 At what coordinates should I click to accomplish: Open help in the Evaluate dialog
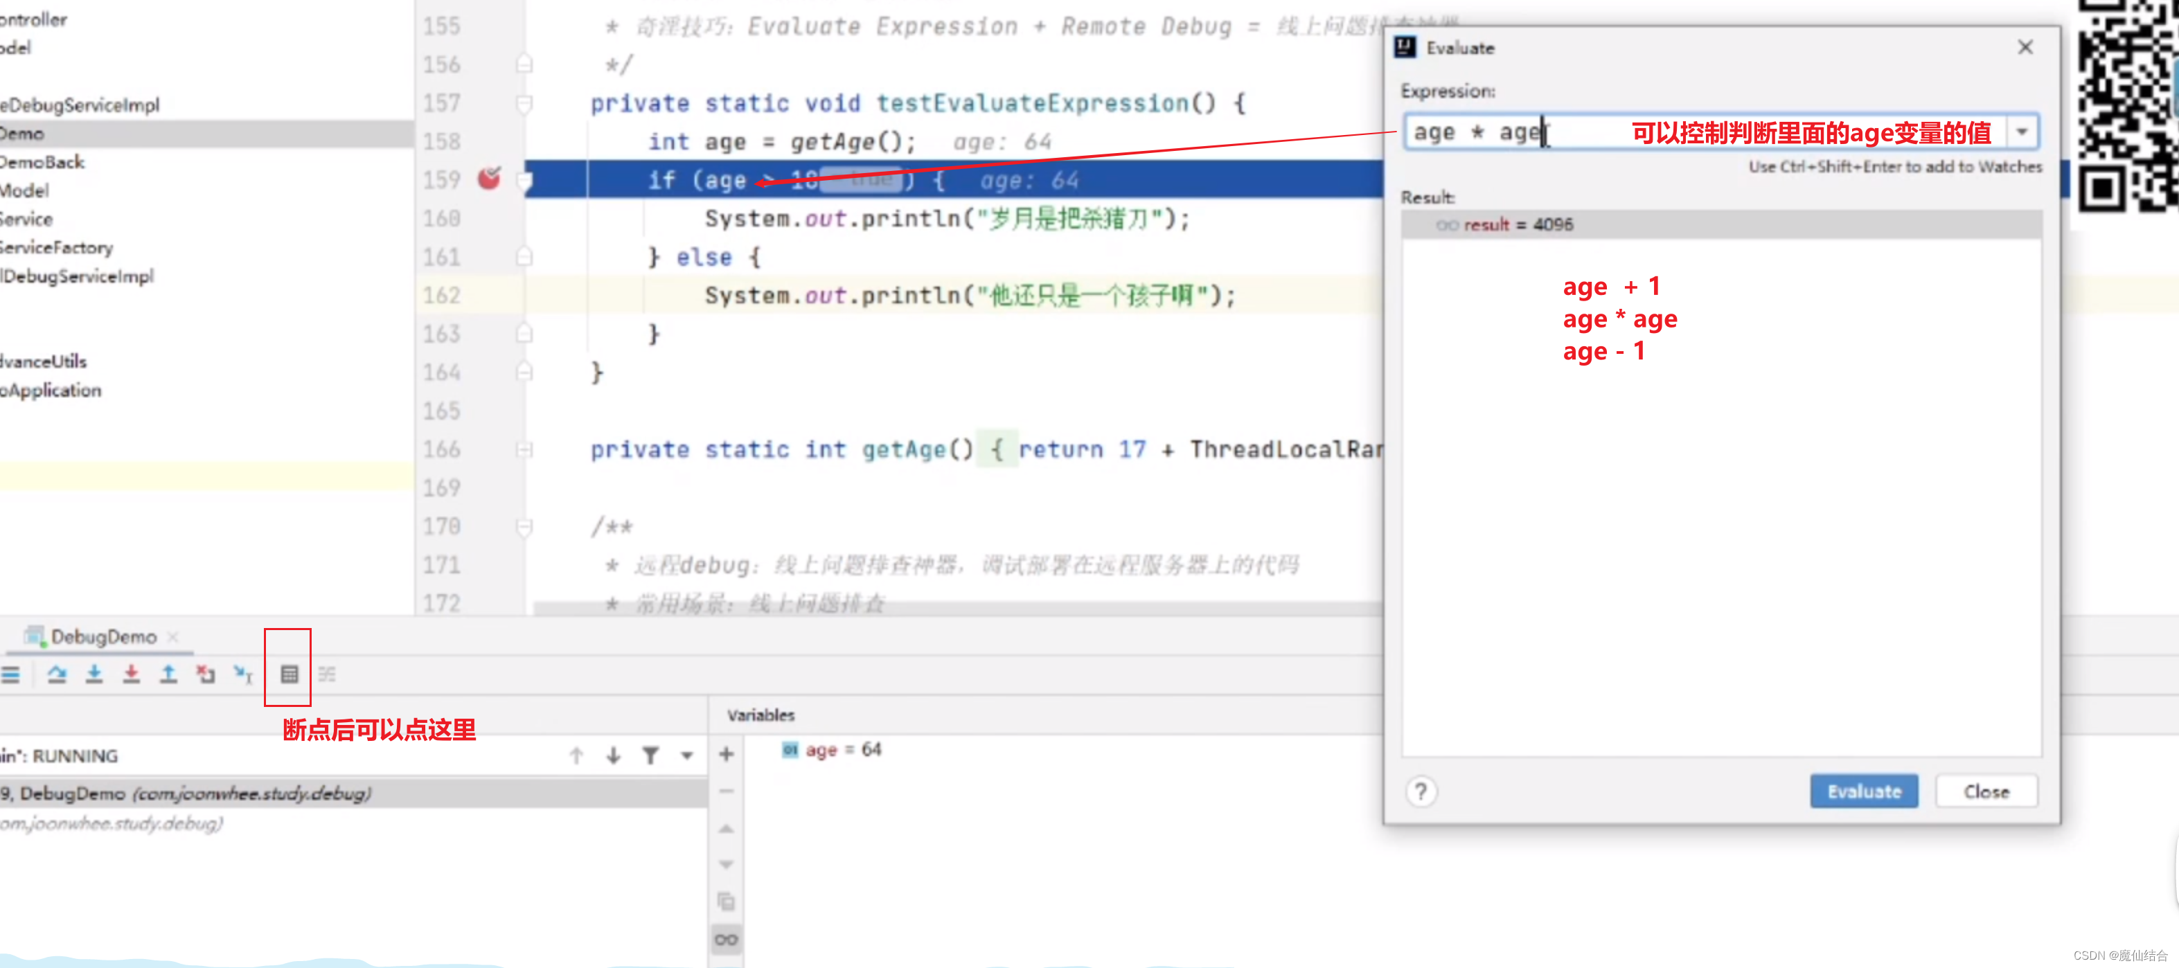1421,791
